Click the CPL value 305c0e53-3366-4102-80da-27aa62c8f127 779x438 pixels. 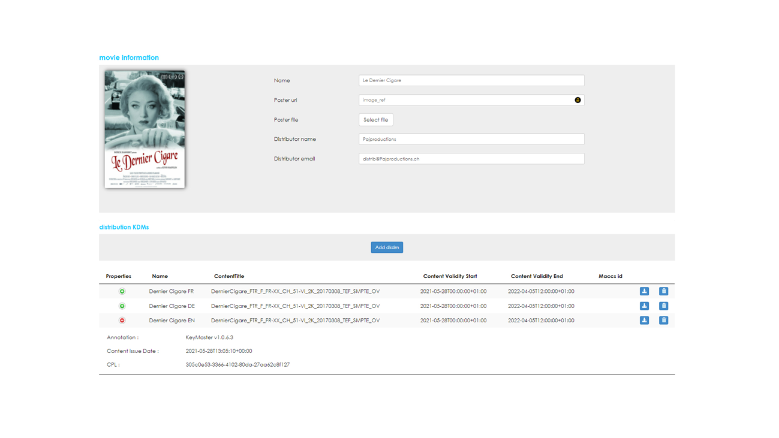(x=237, y=364)
